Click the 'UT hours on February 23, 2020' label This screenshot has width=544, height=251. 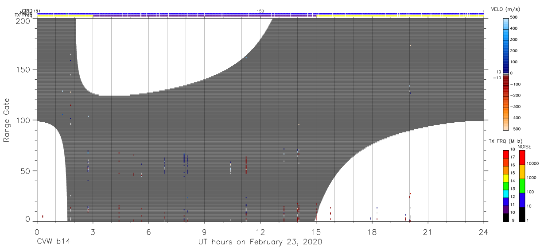(260, 242)
